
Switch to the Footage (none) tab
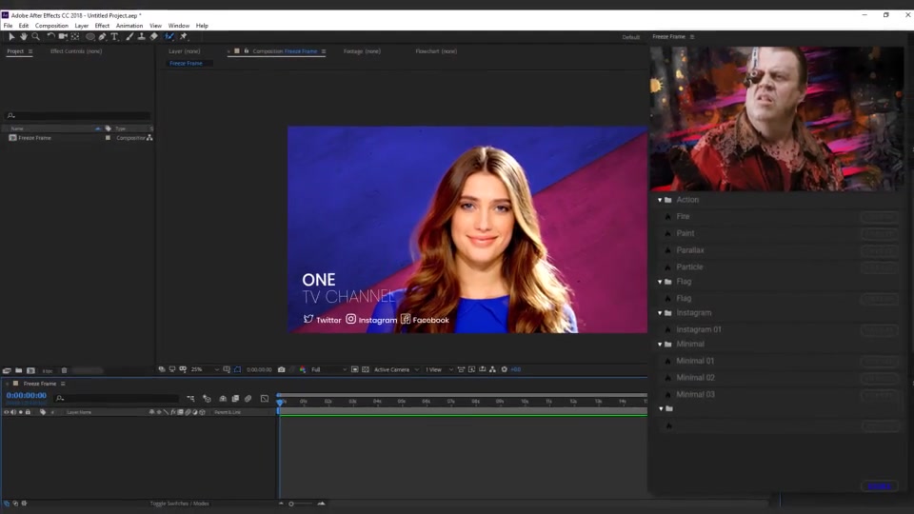click(x=362, y=51)
